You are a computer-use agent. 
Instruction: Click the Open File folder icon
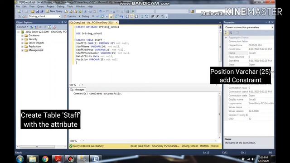[33, 11]
